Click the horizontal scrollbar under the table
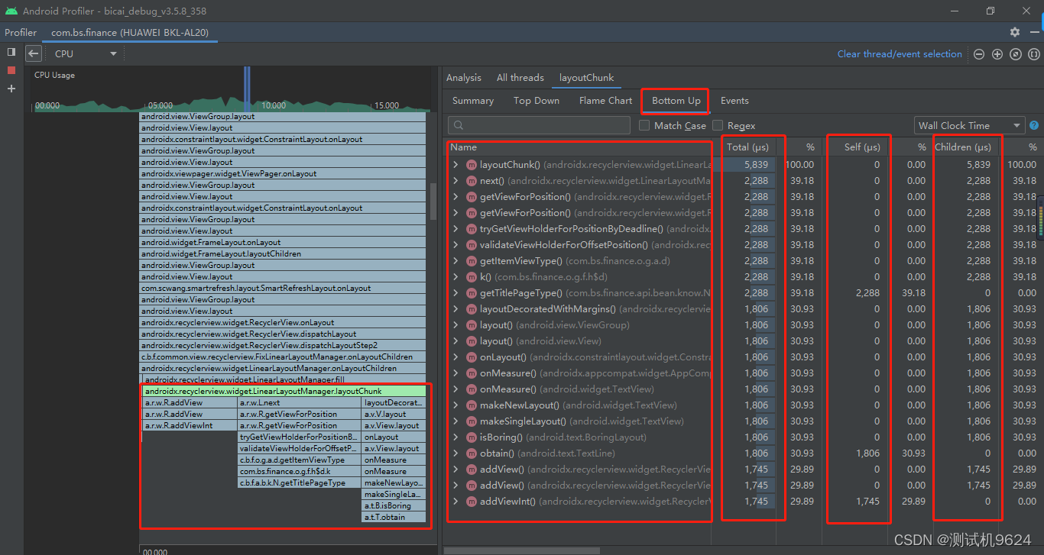This screenshot has width=1044, height=555. point(521,550)
